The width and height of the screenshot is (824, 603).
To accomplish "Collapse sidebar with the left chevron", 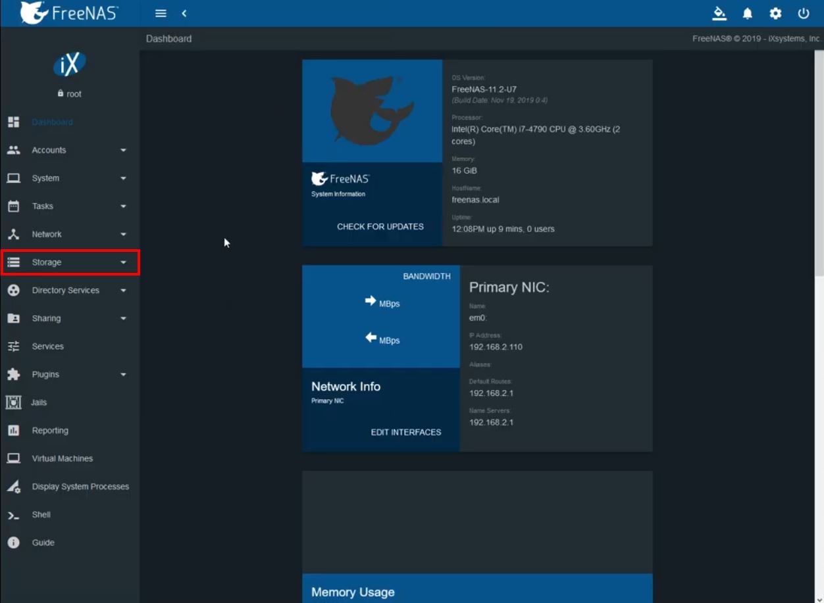I will pos(184,13).
